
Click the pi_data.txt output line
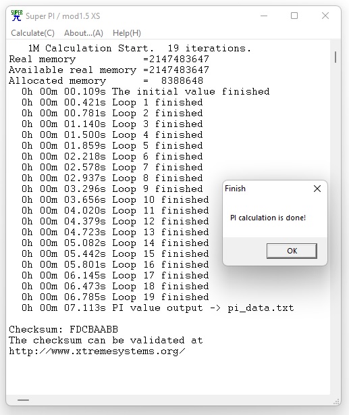click(158, 308)
